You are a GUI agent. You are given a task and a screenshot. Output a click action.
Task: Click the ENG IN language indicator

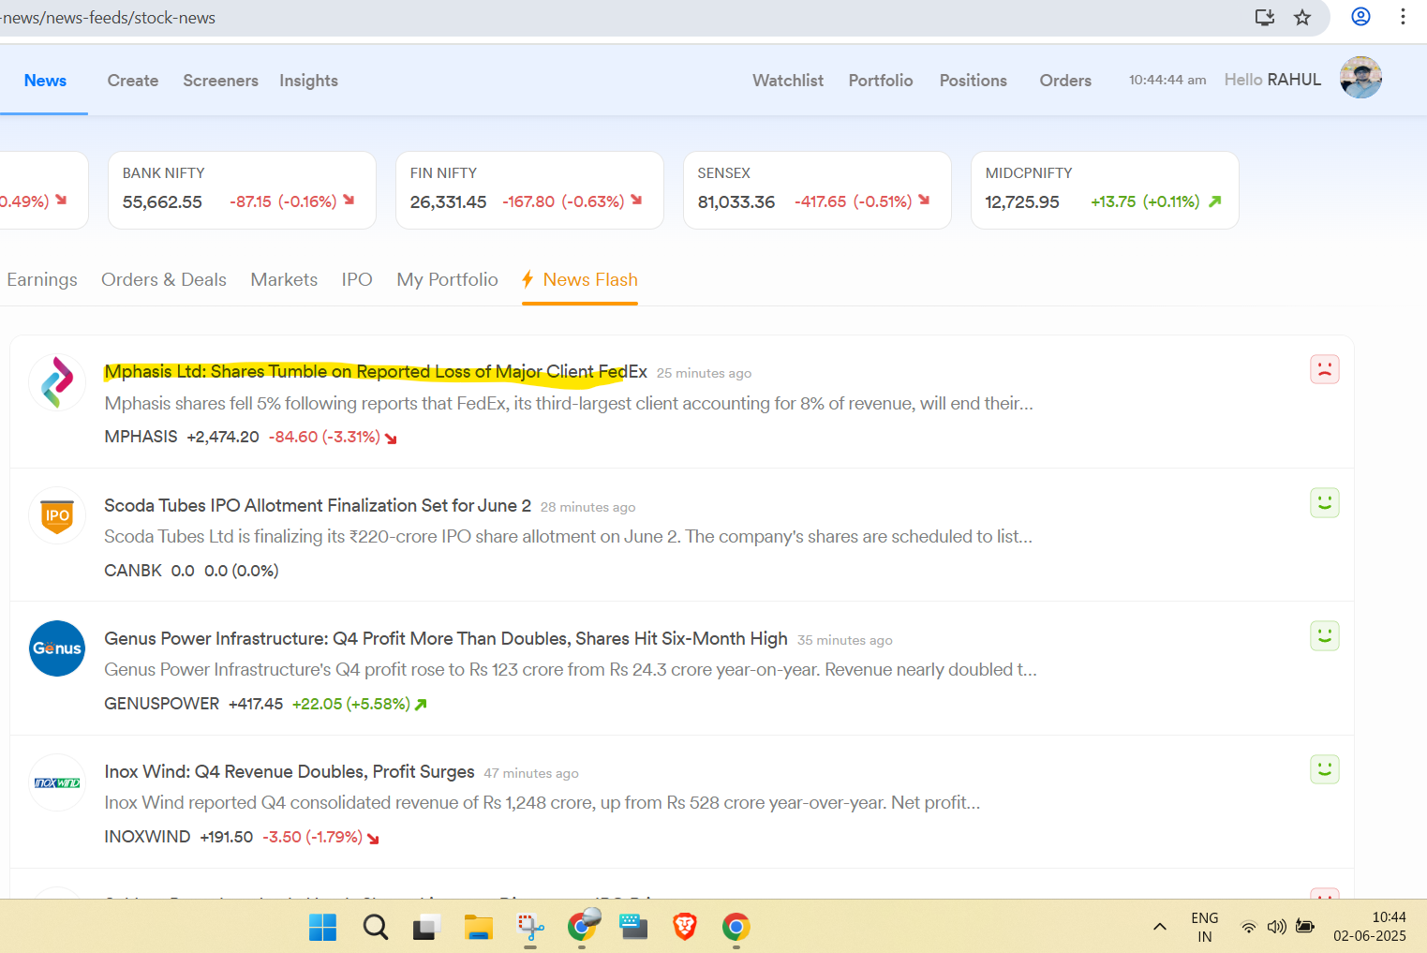point(1205,927)
